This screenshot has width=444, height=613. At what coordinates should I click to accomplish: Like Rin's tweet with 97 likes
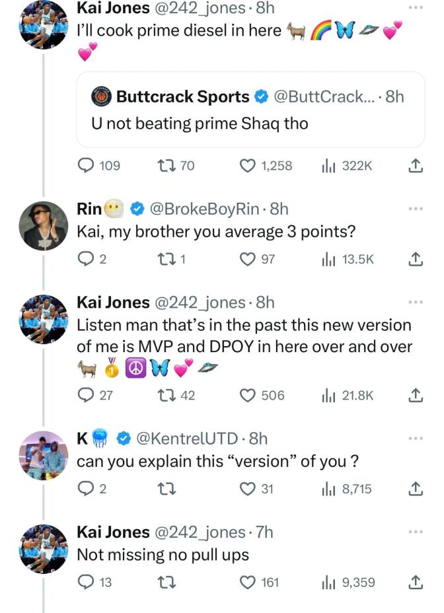pyautogui.click(x=247, y=260)
